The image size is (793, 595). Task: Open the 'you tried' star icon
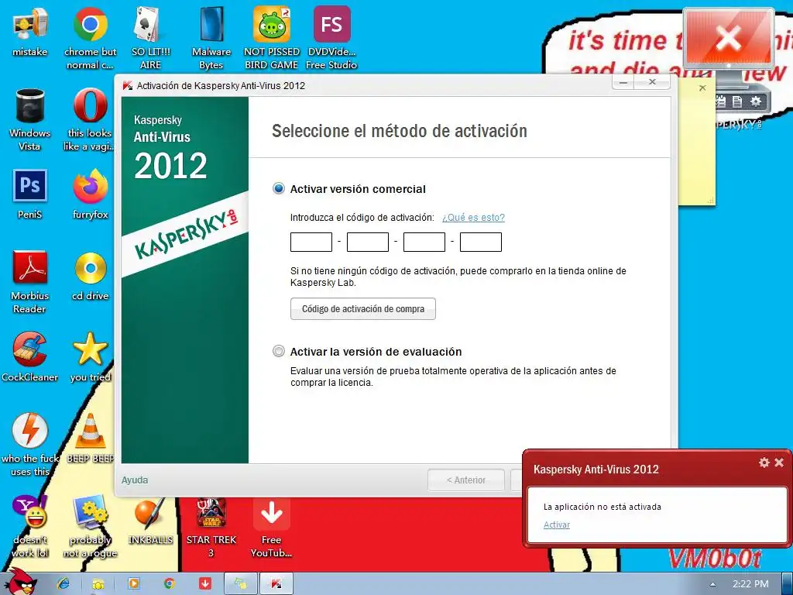coord(90,356)
